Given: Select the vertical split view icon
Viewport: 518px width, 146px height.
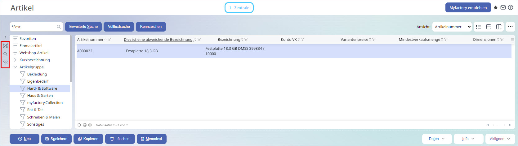Looking at the screenshot, I should 499,27.
